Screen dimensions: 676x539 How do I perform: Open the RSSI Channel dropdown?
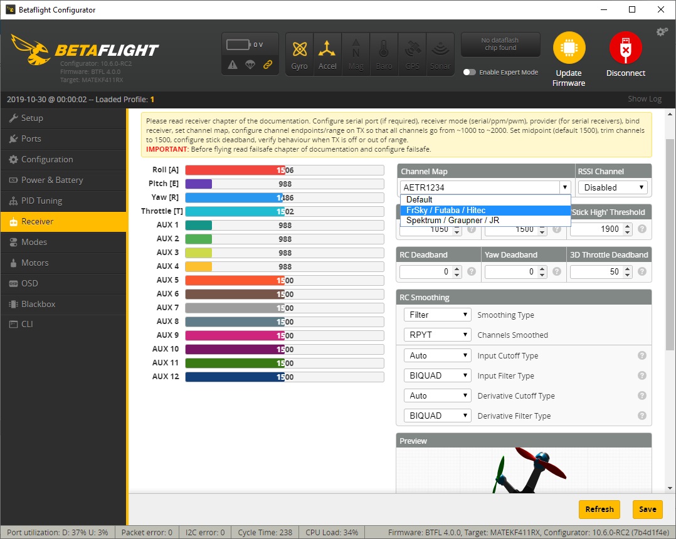[613, 187]
